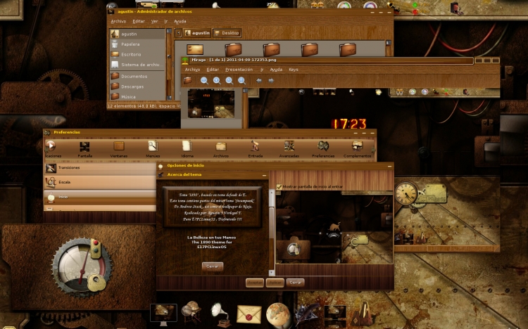Click the metronome icon in dock
This screenshot has width=528, height=329.
pyautogui.click(x=362, y=314)
